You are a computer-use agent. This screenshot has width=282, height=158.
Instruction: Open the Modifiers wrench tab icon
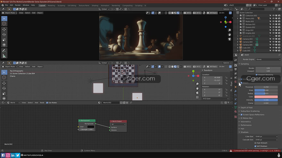(x=236, y=91)
